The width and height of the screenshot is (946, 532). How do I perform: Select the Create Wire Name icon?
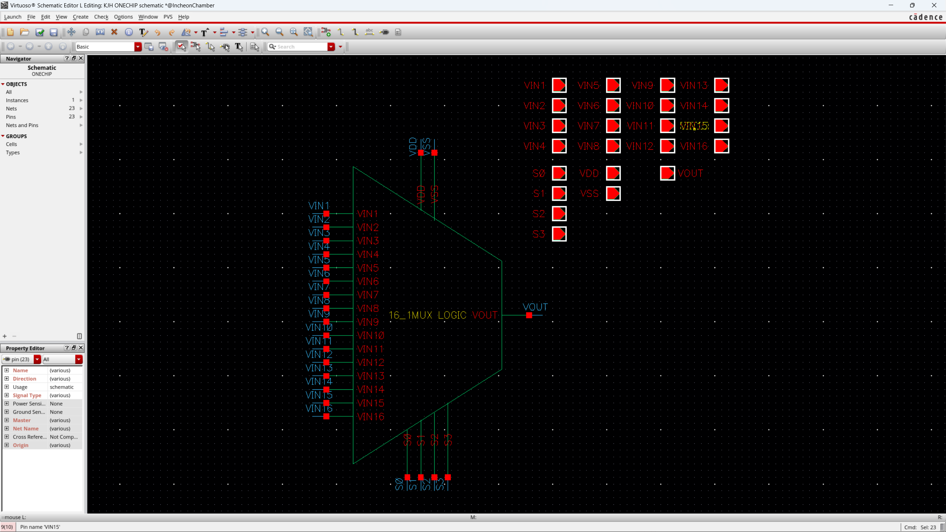tap(369, 32)
